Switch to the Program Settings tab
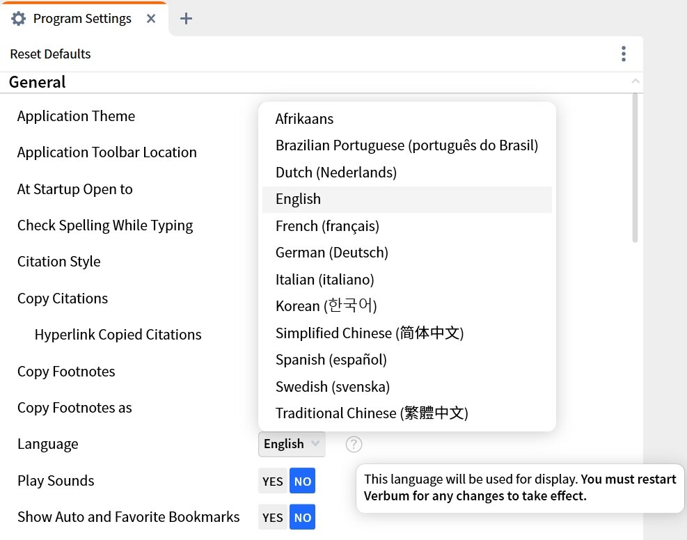 (x=84, y=19)
